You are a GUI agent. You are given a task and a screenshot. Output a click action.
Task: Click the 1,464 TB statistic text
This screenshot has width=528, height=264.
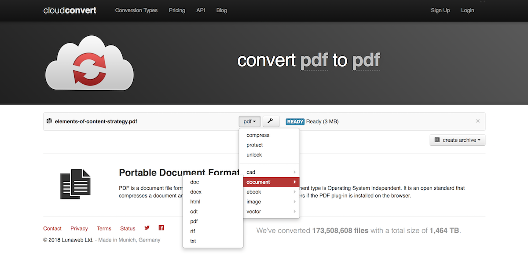(x=444, y=231)
